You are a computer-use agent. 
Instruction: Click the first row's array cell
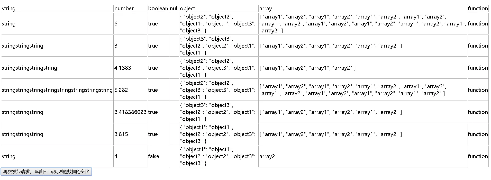[363, 24]
